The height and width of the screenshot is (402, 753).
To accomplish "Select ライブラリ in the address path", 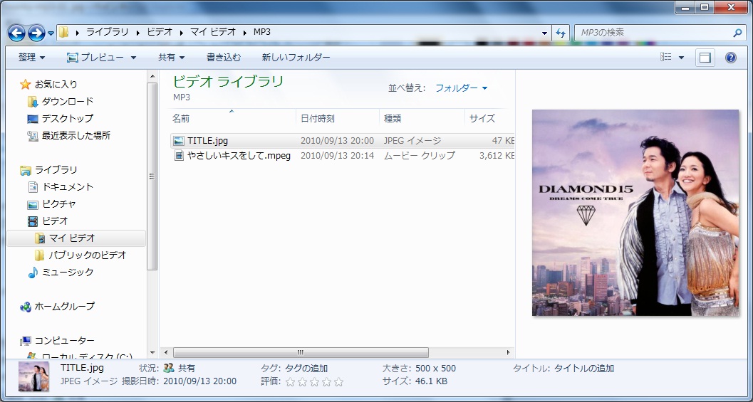I will (x=107, y=32).
